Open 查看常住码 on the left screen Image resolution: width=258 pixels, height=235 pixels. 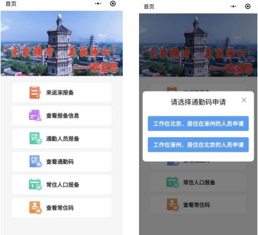(x=61, y=208)
